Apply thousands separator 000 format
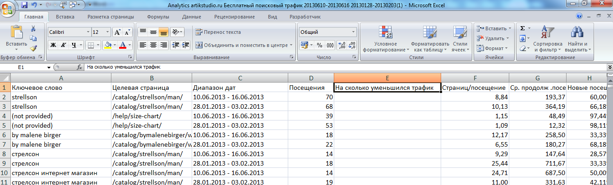The image size is (613, 185). coord(330,45)
